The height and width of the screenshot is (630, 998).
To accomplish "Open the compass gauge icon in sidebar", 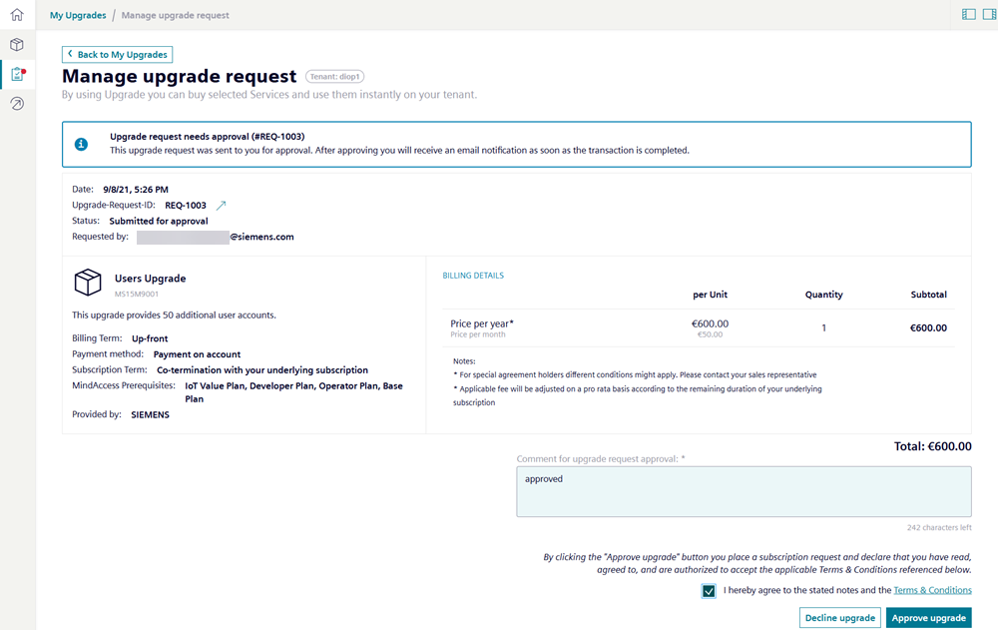I will point(17,104).
